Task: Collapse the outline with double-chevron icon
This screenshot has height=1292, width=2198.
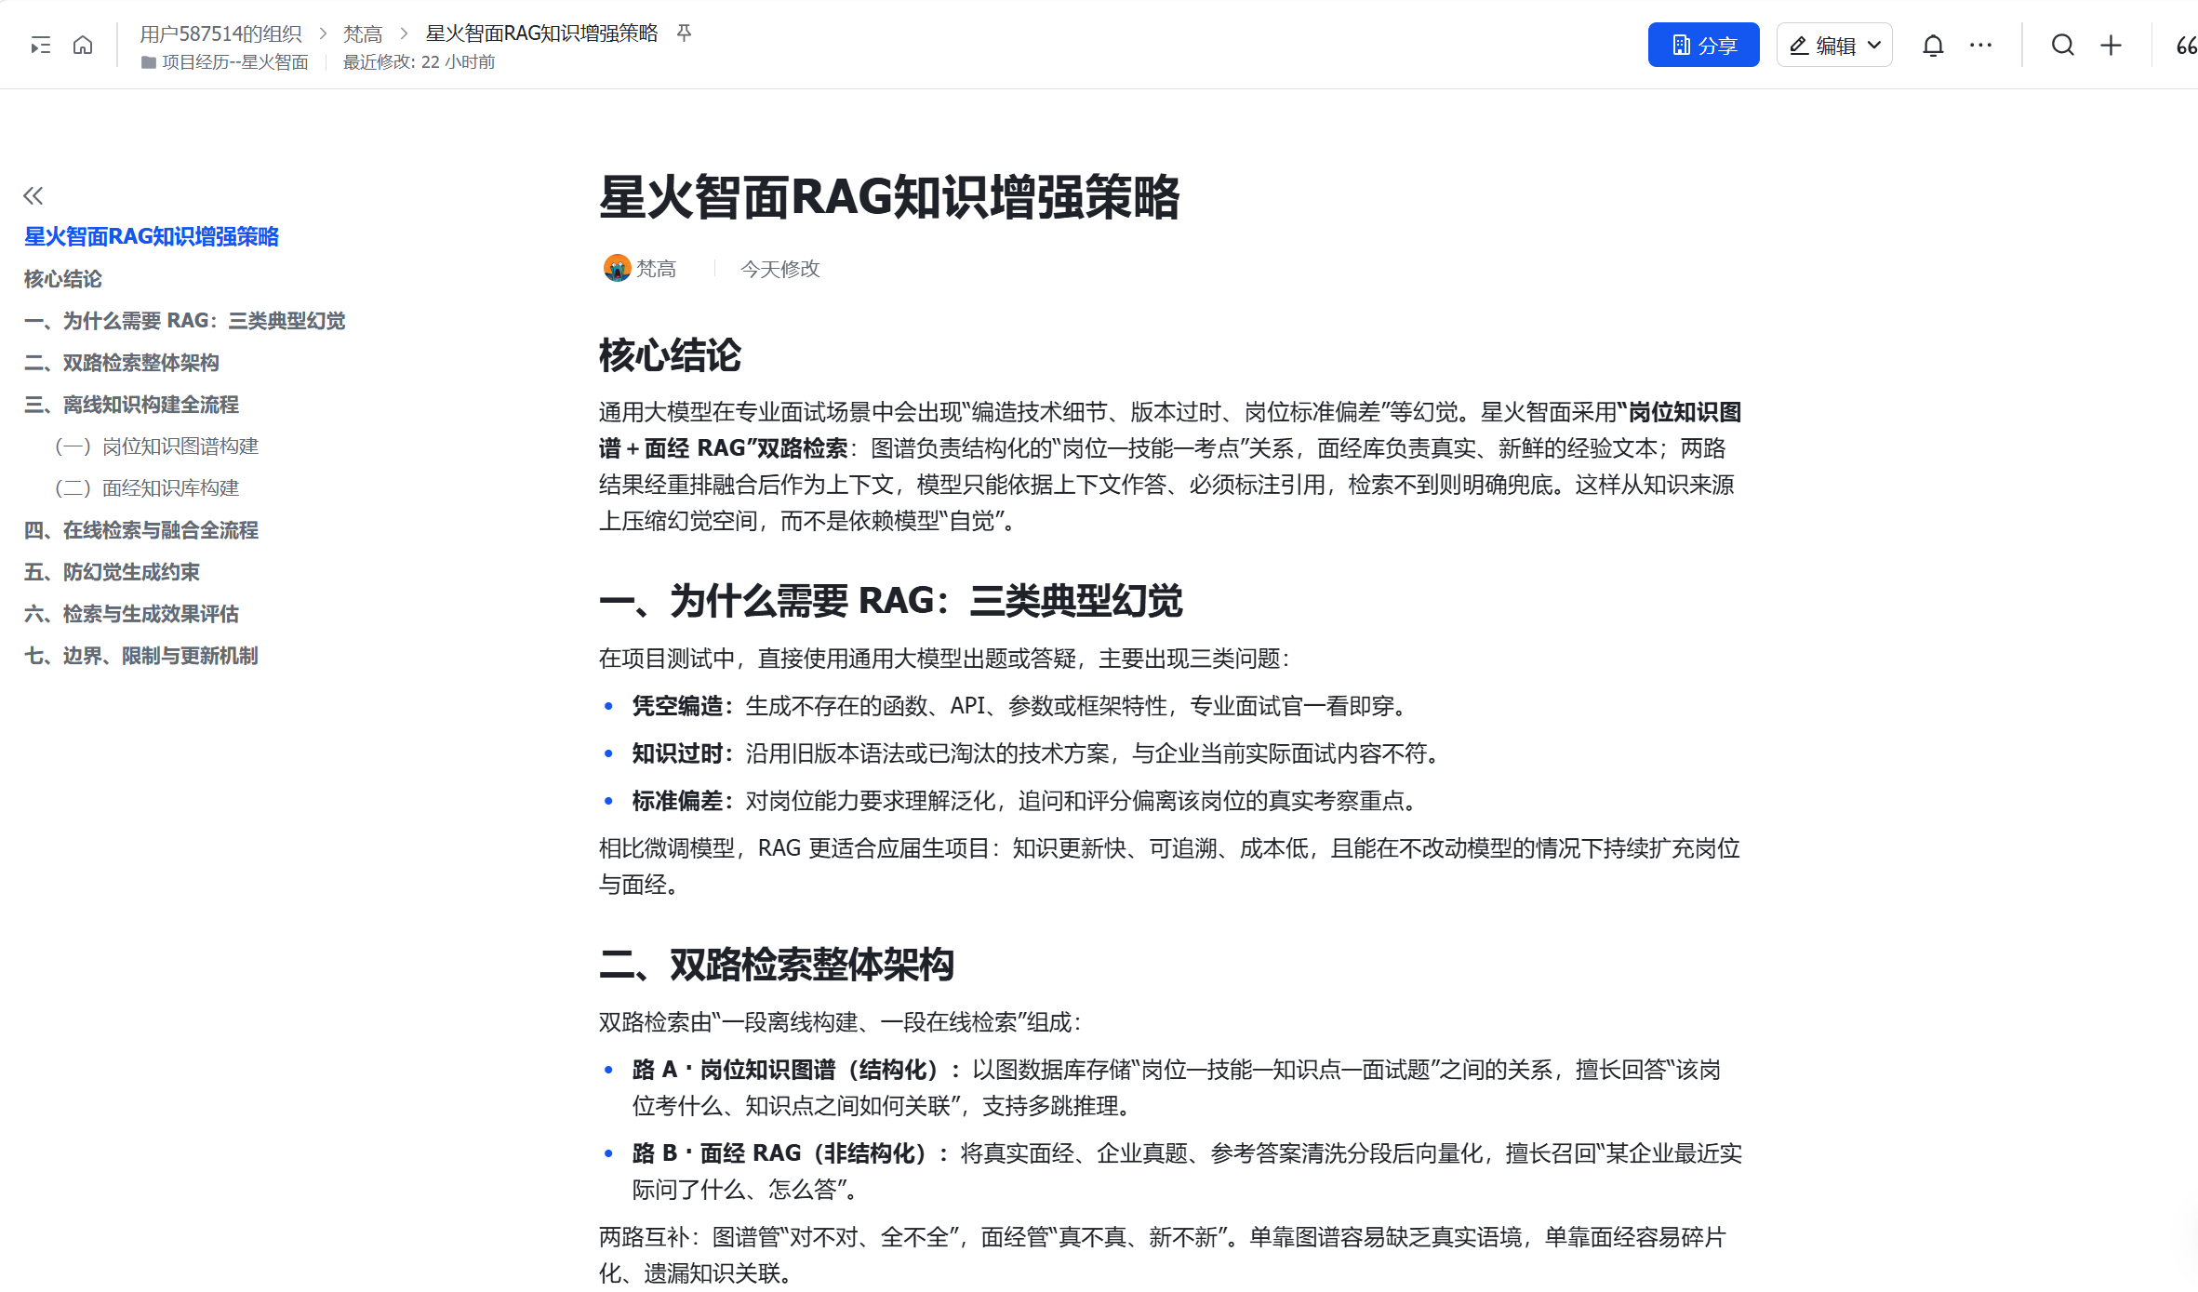Action: click(x=33, y=195)
